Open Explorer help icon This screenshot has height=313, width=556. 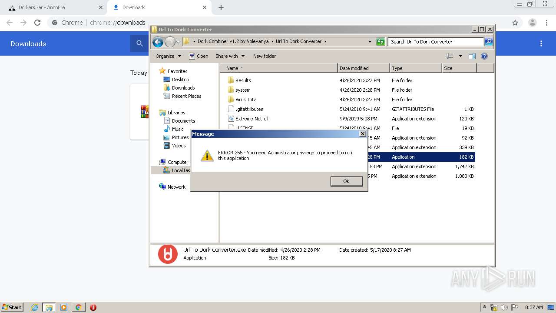pos(484,56)
